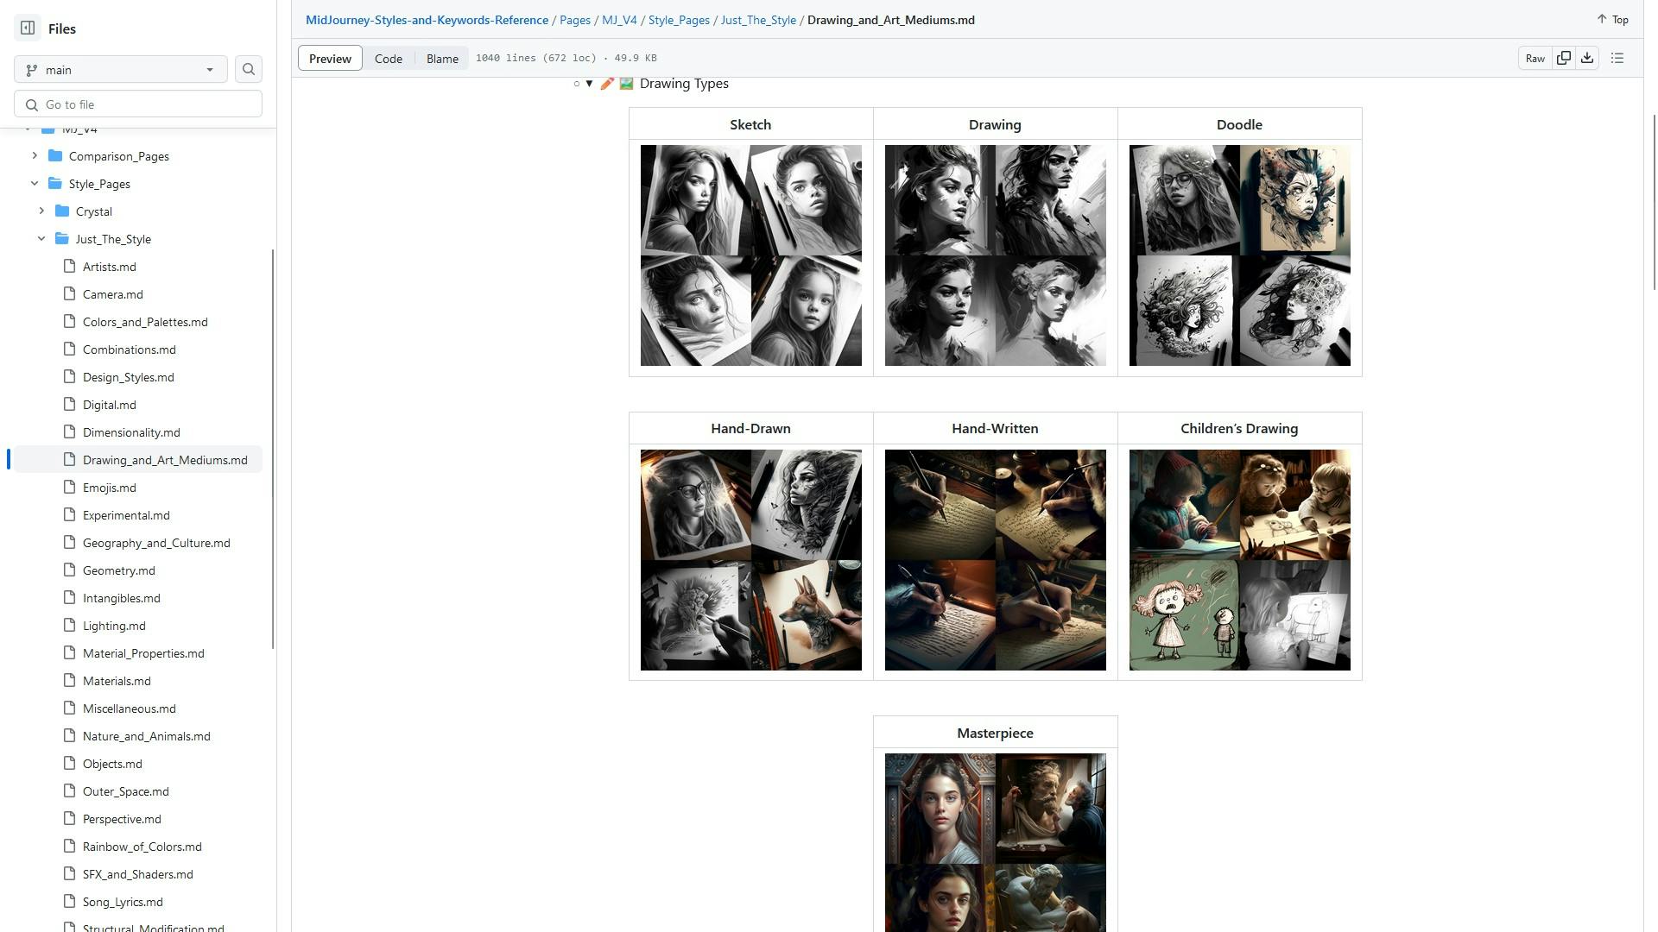
Task: Copy raw file contents icon
Action: (x=1564, y=59)
